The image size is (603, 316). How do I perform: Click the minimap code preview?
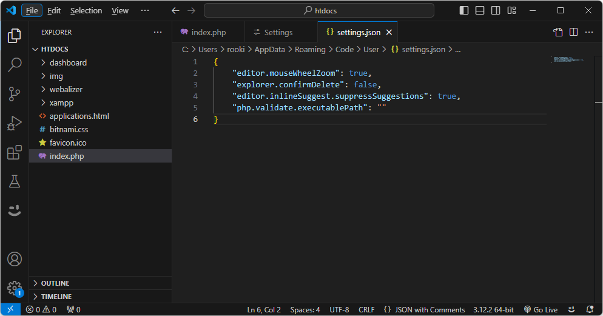click(568, 59)
